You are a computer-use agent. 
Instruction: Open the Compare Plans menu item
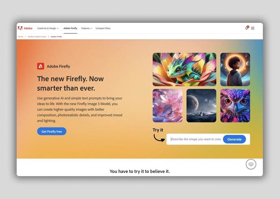(x=103, y=28)
